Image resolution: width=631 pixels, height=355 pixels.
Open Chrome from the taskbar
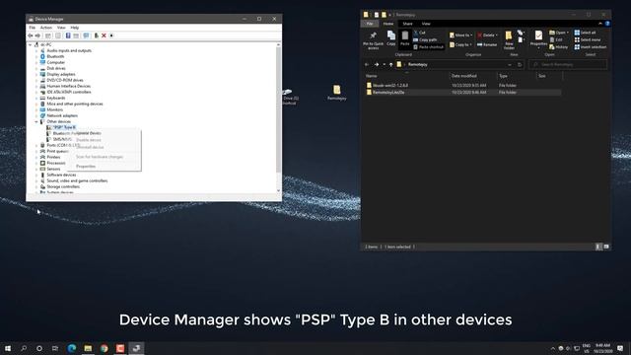click(105, 348)
